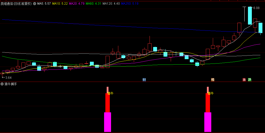
Task: Click the tall cyan candlestick beside the 6.08 label
Action: pos(250,15)
